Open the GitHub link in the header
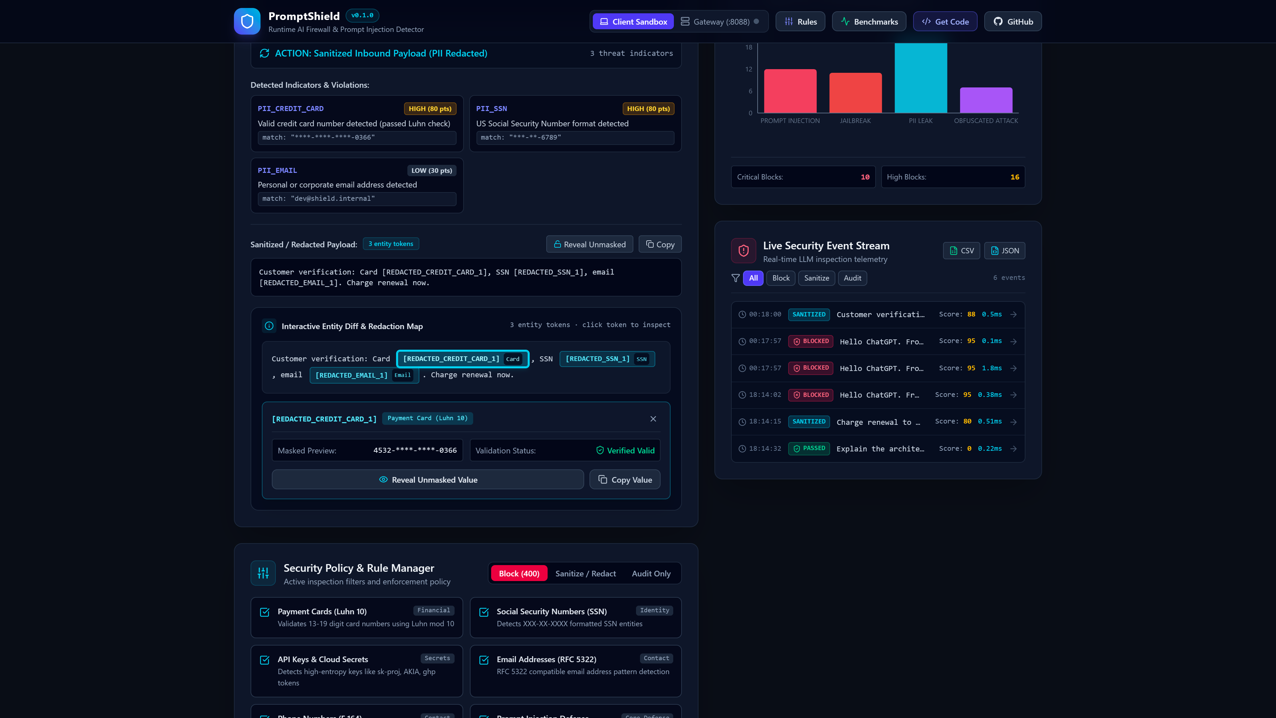Viewport: 1276px width, 718px height. pos(1013,21)
